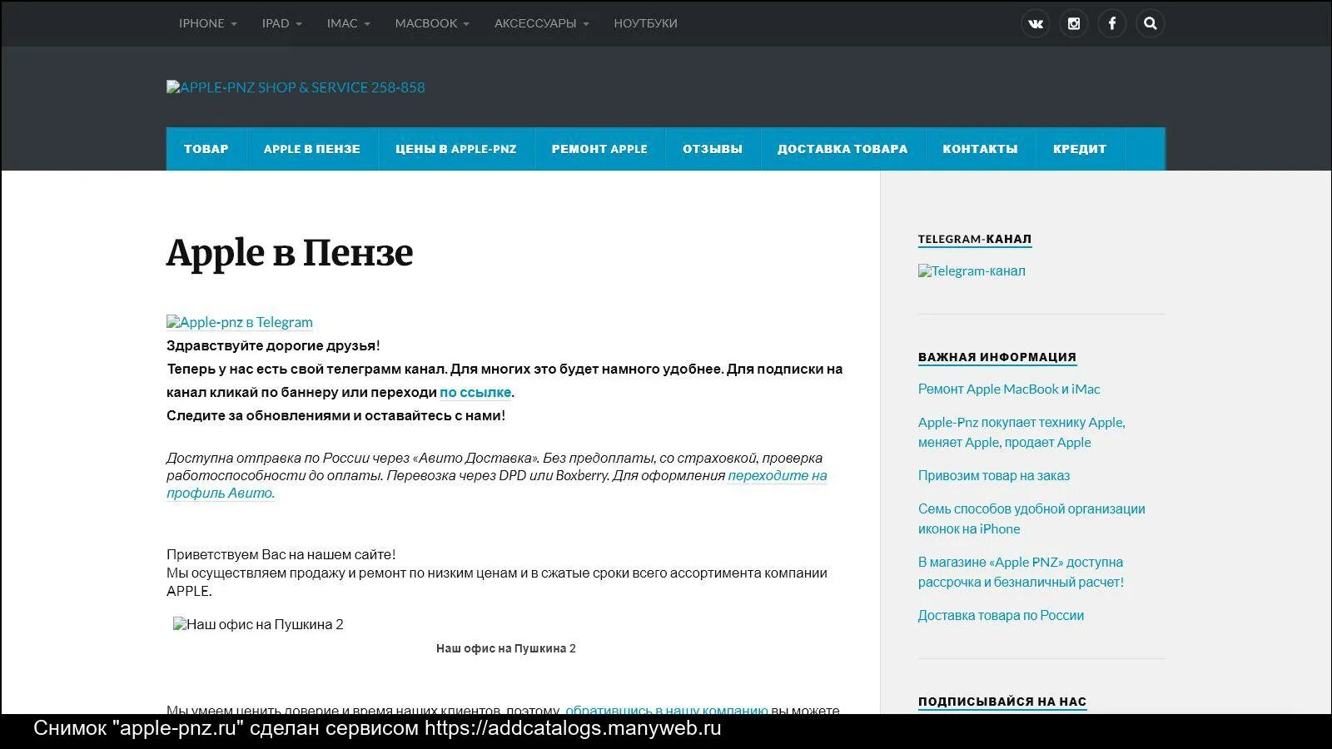This screenshot has width=1332, height=749.
Task: Open 'доступна рассрочка и безналичный расчет' link
Action: [x=1021, y=572]
